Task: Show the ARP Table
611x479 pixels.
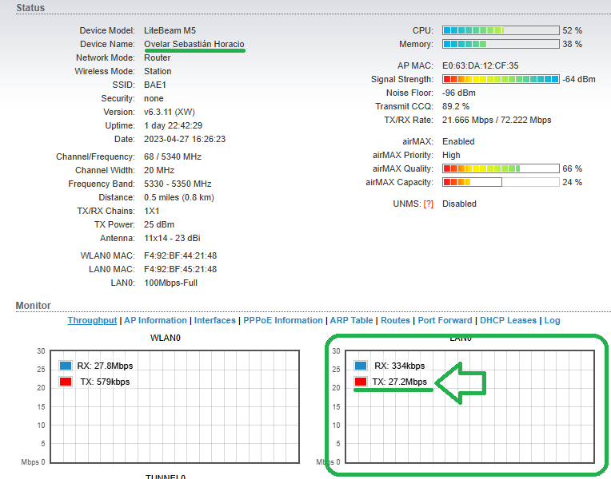Action: click(351, 320)
